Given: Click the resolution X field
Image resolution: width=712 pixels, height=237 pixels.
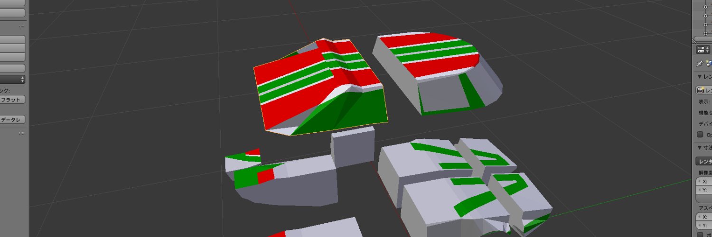Looking at the screenshot, I should (x=704, y=182).
